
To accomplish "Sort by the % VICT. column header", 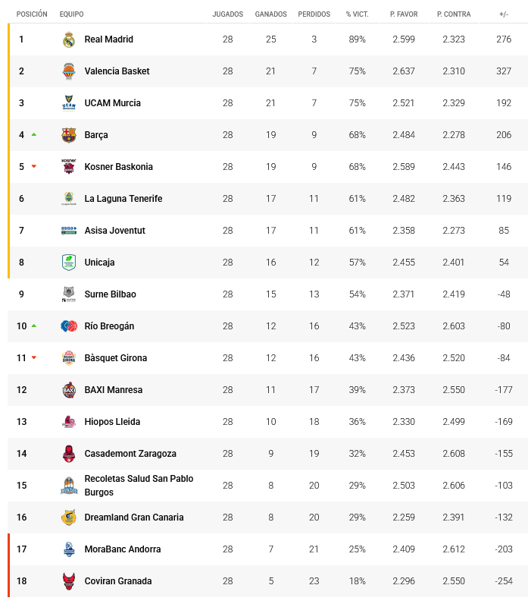I will (357, 14).
